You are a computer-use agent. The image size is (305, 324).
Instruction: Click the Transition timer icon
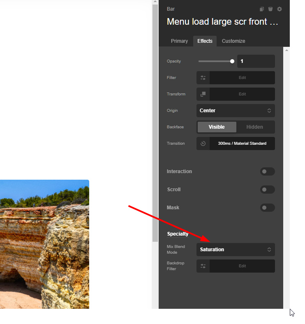pyautogui.click(x=203, y=143)
